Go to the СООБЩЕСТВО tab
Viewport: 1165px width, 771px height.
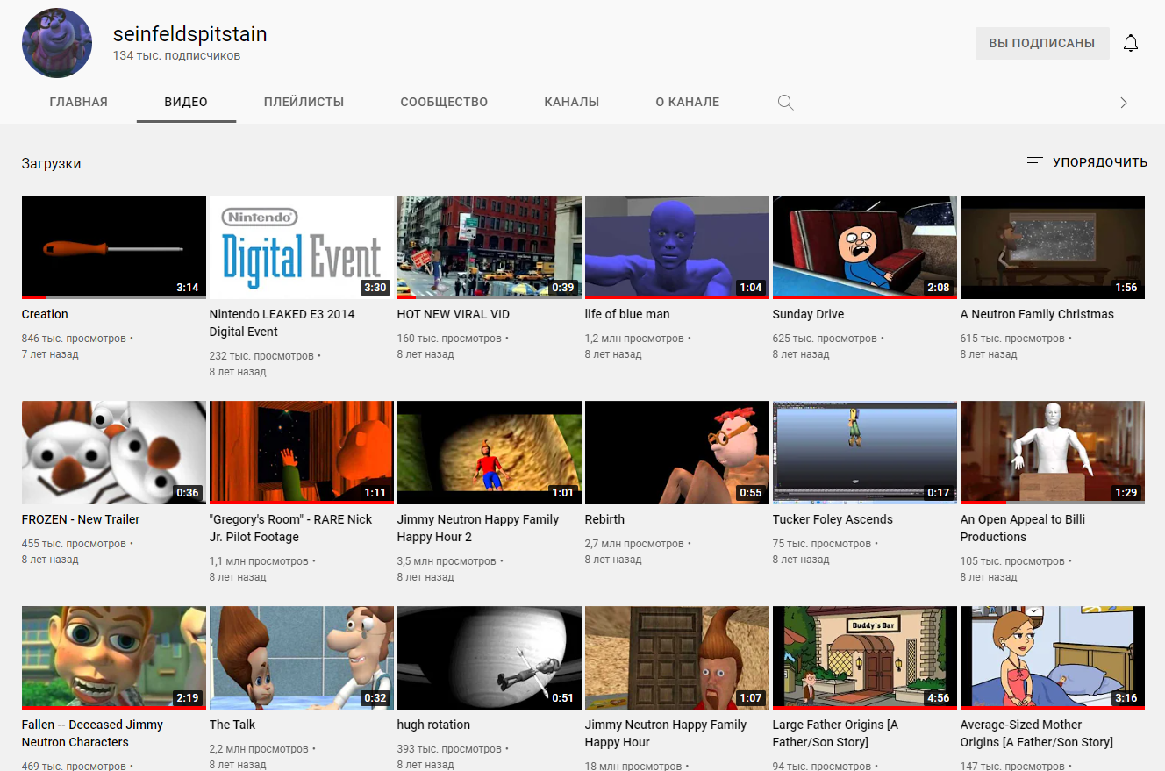pos(444,102)
